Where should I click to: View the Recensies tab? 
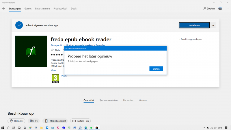128,100
